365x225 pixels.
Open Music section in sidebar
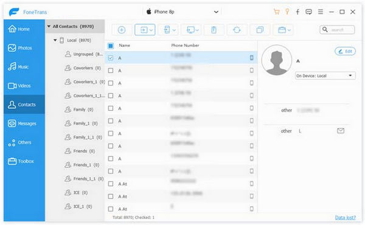[24, 67]
